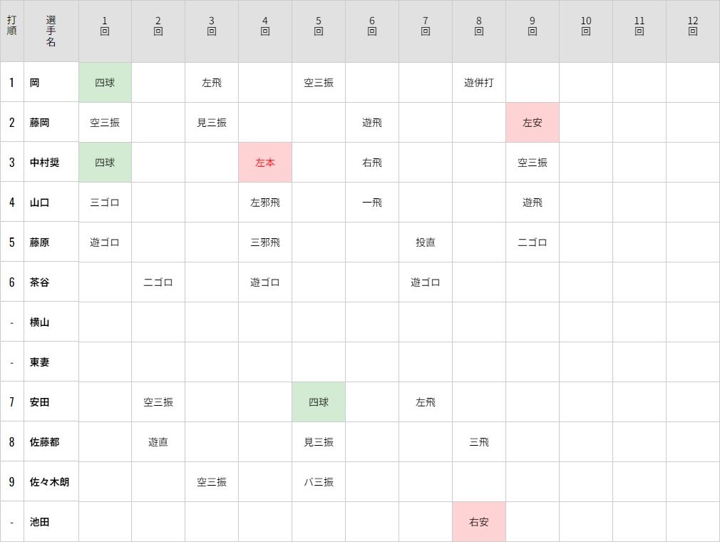Open player name 中村奨
The image size is (720, 542).
(44, 163)
